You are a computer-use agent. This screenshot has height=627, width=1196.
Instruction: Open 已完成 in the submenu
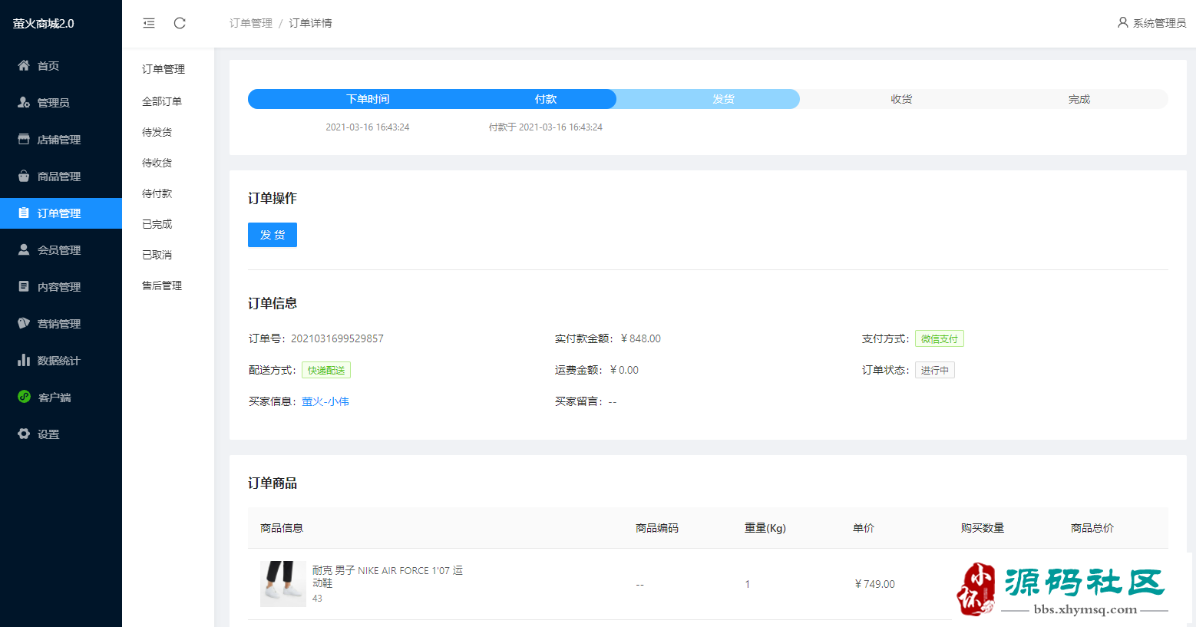(x=157, y=224)
